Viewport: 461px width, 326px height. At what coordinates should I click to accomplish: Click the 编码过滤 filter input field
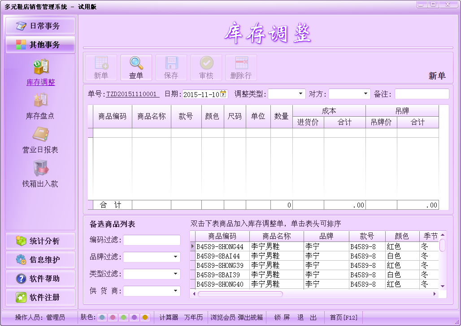(x=152, y=240)
